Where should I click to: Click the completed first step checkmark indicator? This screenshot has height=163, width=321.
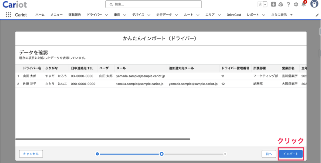(x=97, y=154)
